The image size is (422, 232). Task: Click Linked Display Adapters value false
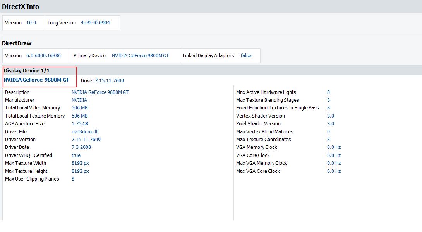[x=246, y=55]
